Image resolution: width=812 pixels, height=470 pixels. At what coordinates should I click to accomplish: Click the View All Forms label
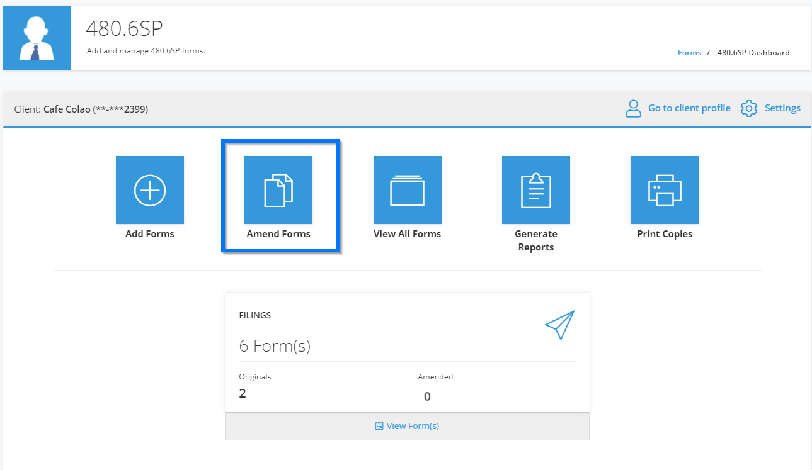408,234
